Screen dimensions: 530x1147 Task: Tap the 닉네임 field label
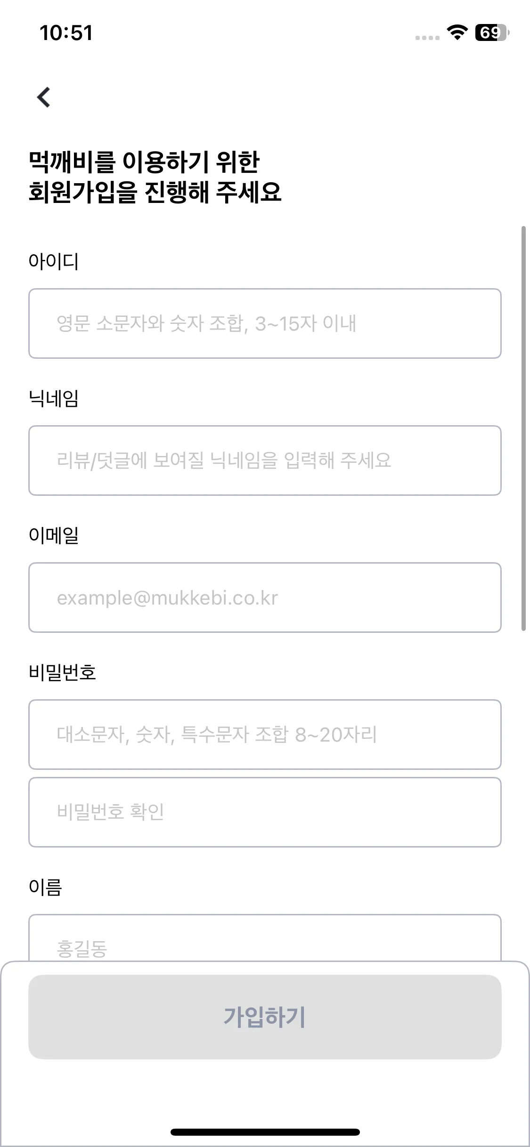point(53,398)
